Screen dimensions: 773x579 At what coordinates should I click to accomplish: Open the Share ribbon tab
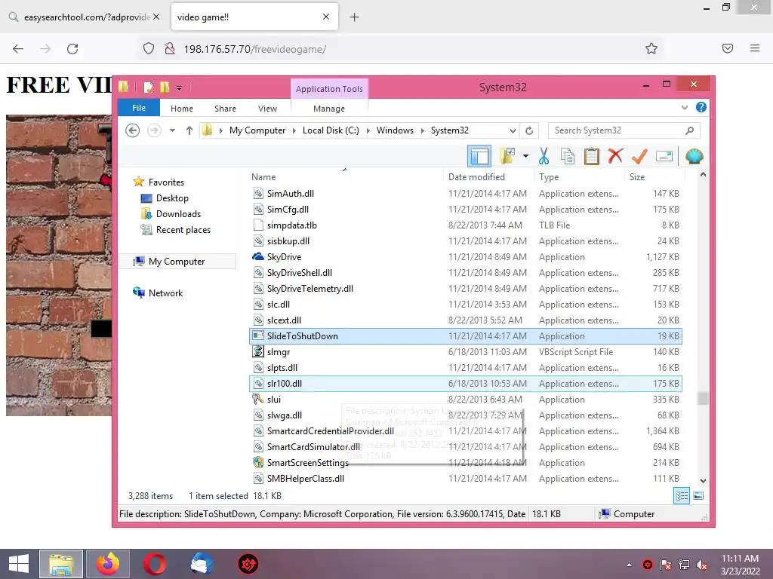coord(225,109)
